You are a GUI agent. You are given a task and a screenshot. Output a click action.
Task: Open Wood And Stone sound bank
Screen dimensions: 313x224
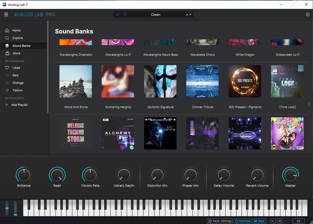(x=76, y=81)
